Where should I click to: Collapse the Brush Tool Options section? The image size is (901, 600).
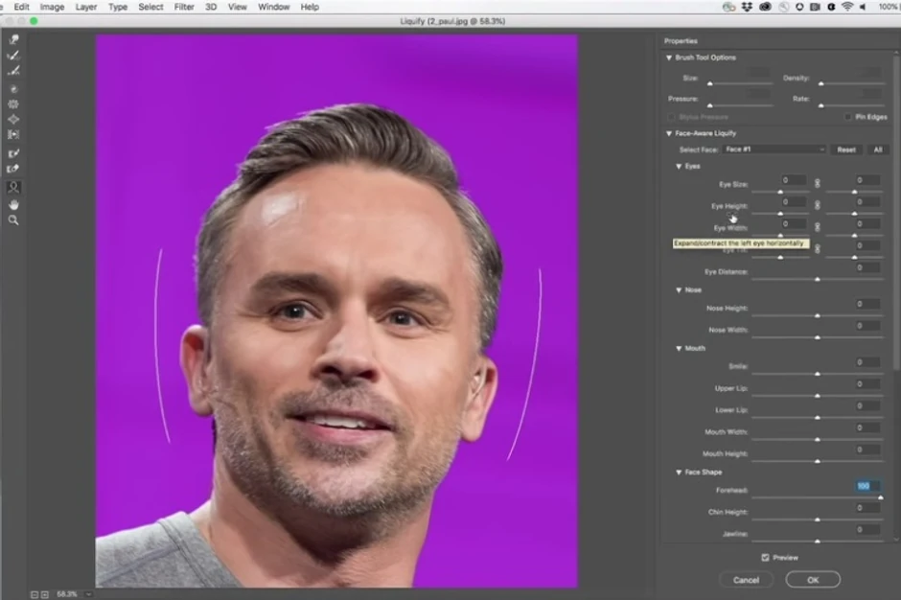pos(669,58)
